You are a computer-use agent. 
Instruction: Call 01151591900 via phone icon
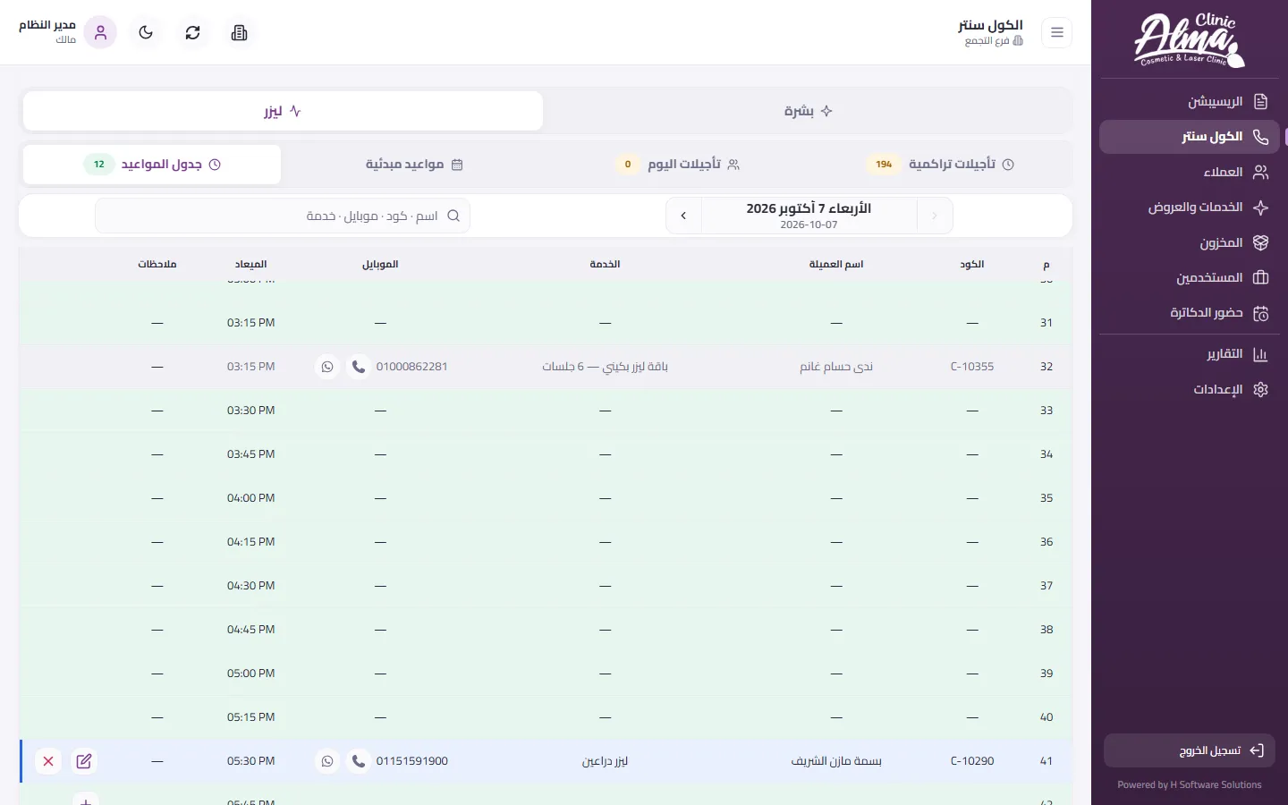[x=358, y=761]
